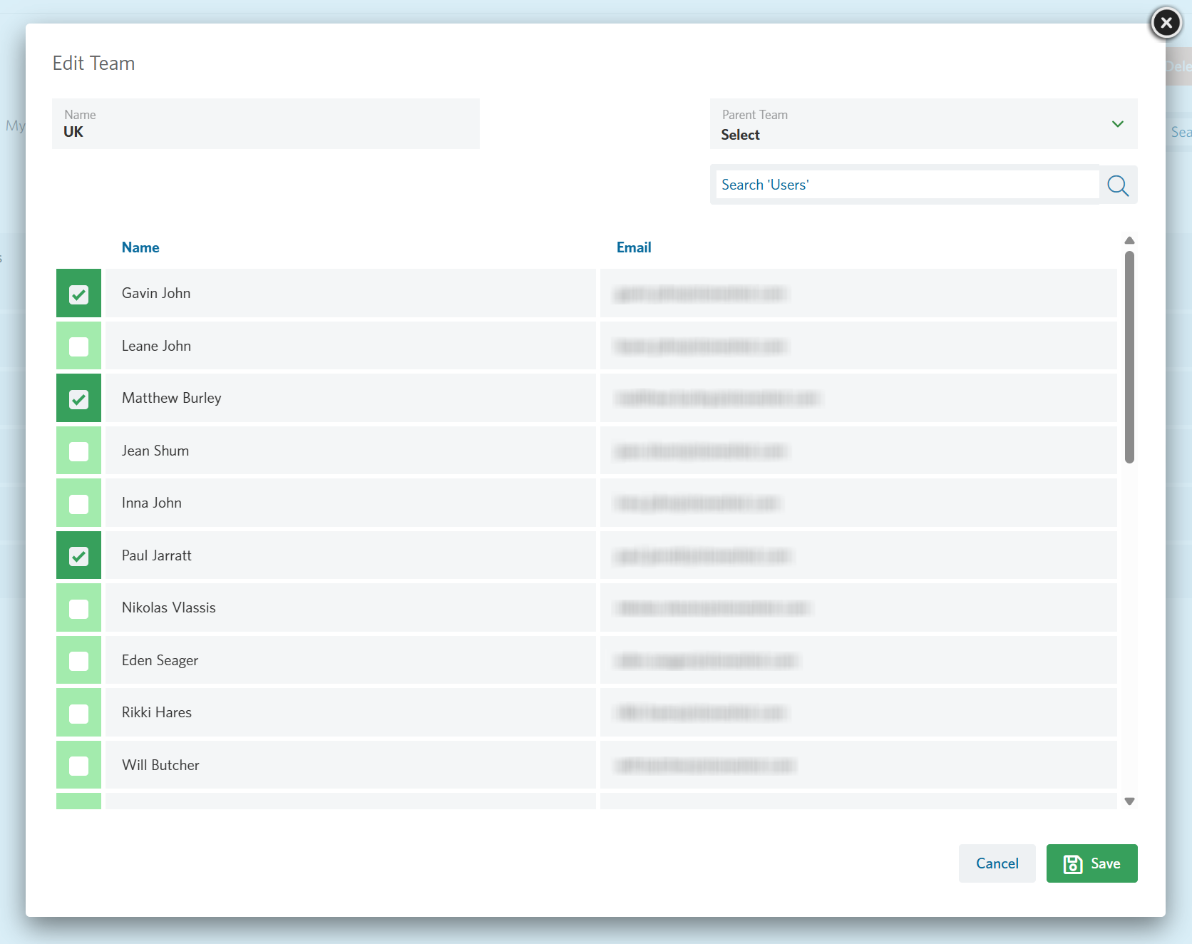The height and width of the screenshot is (944, 1192).
Task: Click the user list scrollbar thumb
Action: tap(1129, 357)
